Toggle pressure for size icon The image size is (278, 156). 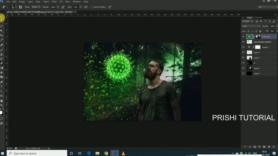(x=110, y=7)
